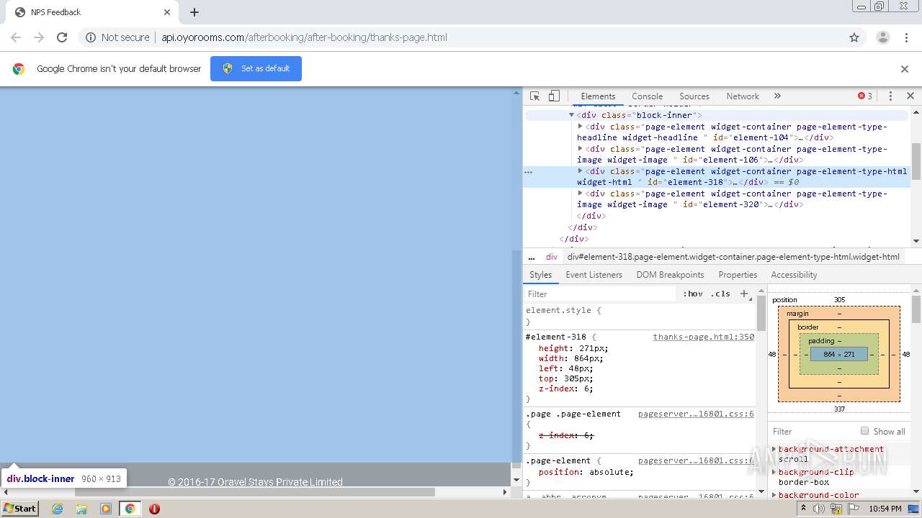Open a new browser tab
This screenshot has height=518, width=922.
[x=194, y=12]
